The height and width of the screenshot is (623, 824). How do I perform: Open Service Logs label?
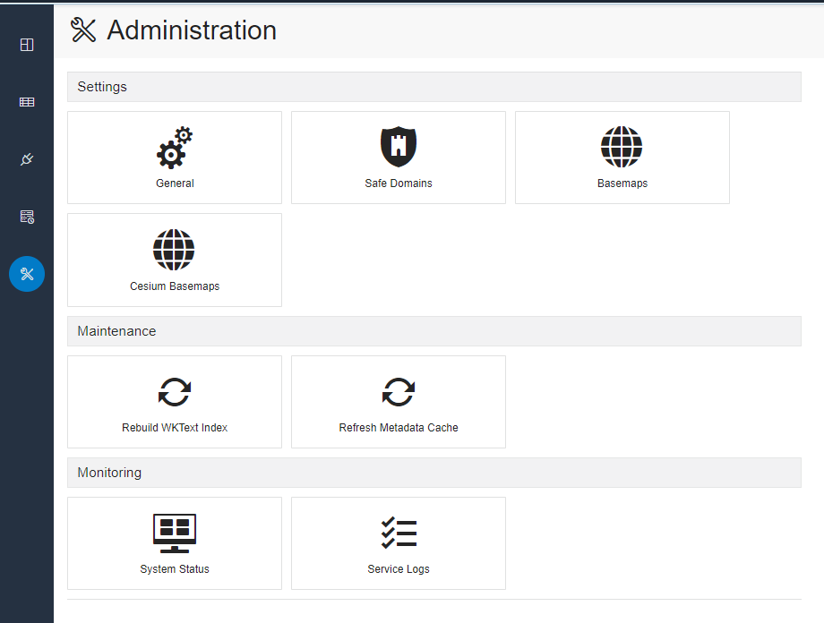(x=399, y=569)
